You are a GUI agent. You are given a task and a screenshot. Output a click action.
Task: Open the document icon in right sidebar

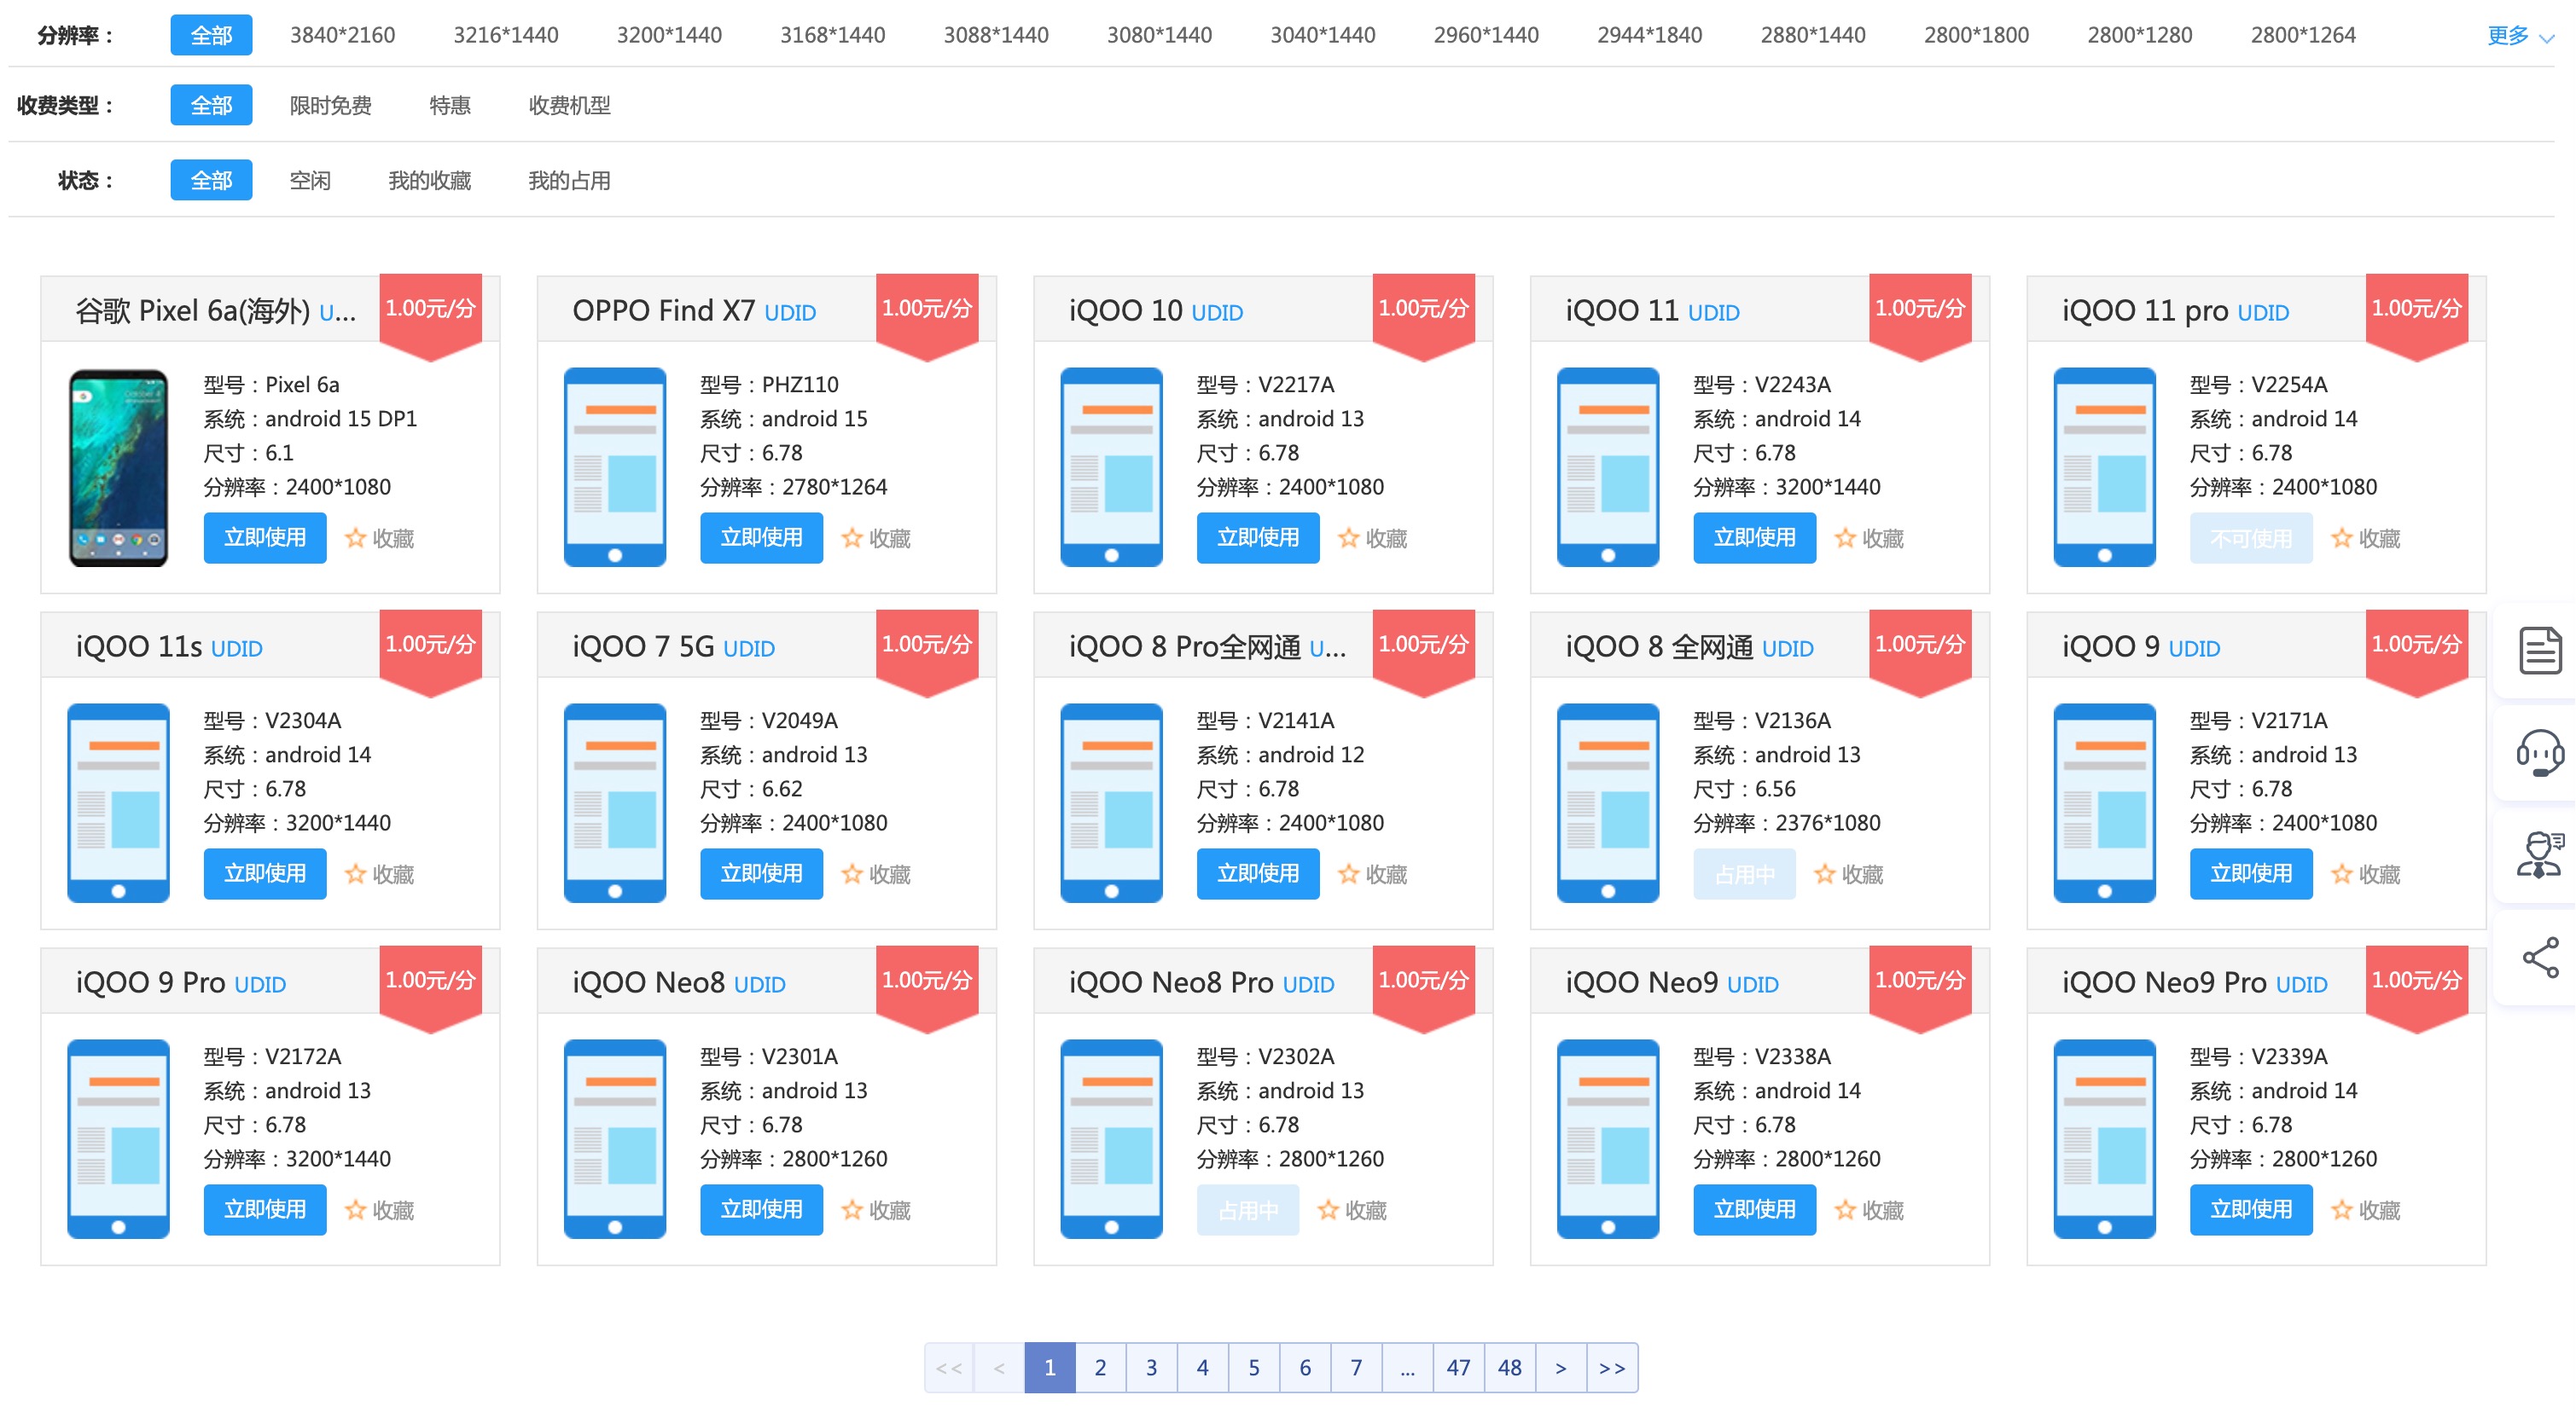click(x=2539, y=651)
